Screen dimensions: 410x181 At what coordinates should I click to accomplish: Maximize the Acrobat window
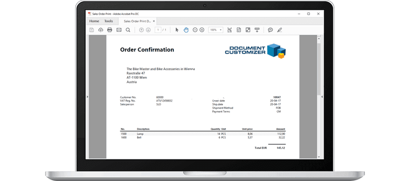[x=308, y=13]
